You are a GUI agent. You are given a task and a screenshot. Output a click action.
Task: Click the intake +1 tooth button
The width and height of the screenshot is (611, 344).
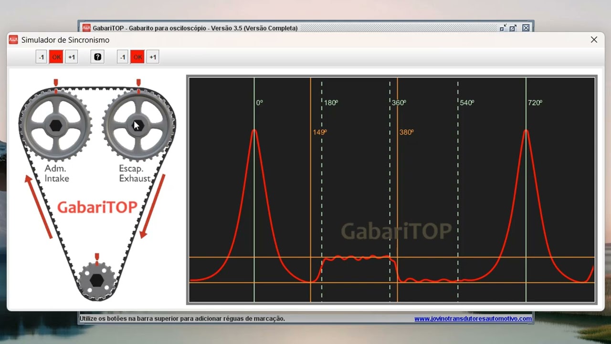(72, 57)
